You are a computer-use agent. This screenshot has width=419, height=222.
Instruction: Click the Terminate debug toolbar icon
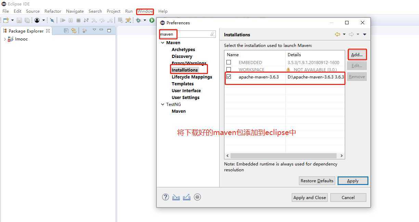[78, 21]
